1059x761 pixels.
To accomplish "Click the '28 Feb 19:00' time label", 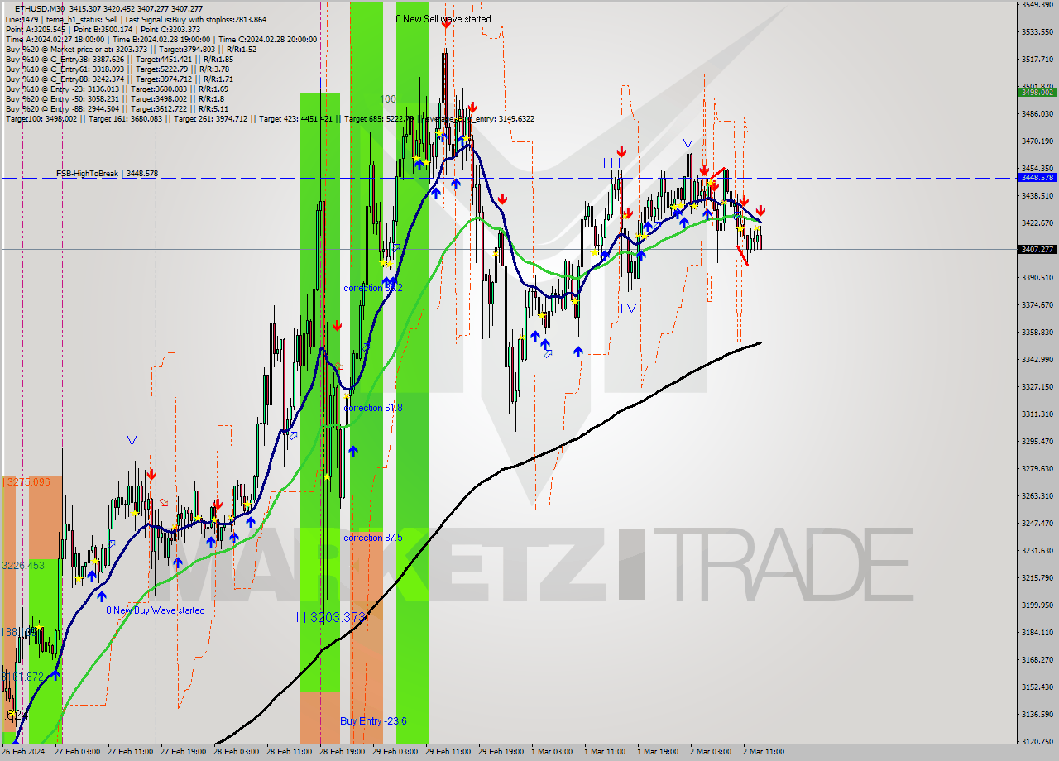I will click(342, 752).
